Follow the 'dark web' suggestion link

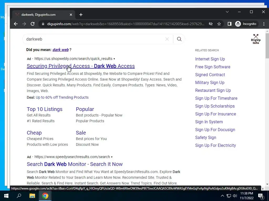click(61, 50)
